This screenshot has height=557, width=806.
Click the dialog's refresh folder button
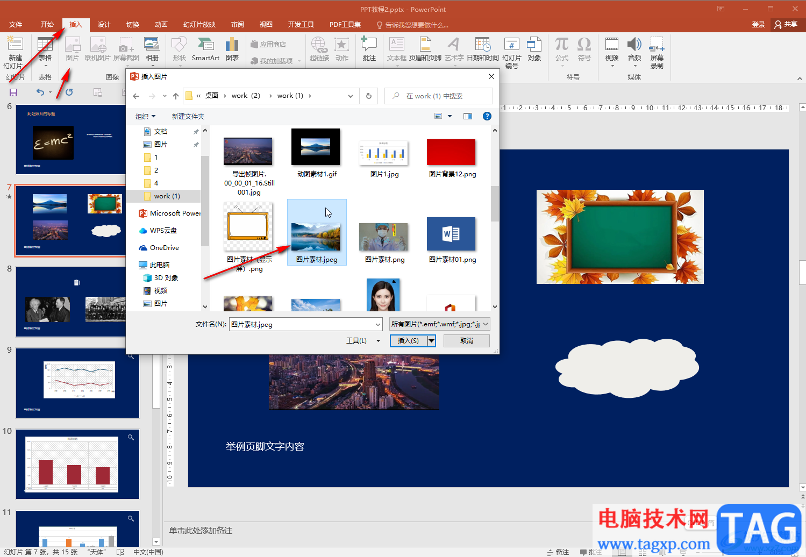click(x=369, y=96)
